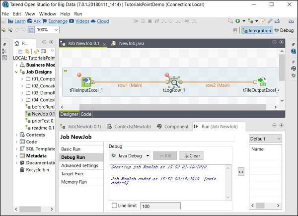Screen dimensions: 298x216
Task: Open the Window menu
Action: 47,14
